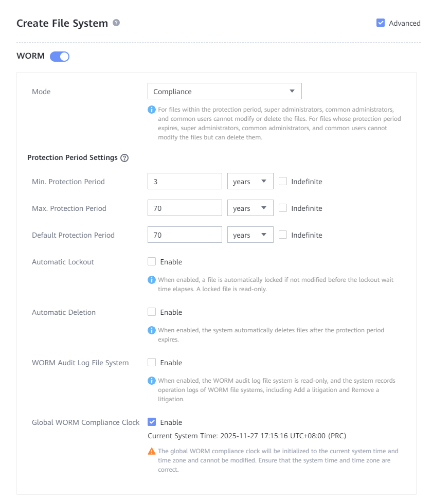Turn off the WORM toggle switch

60,56
